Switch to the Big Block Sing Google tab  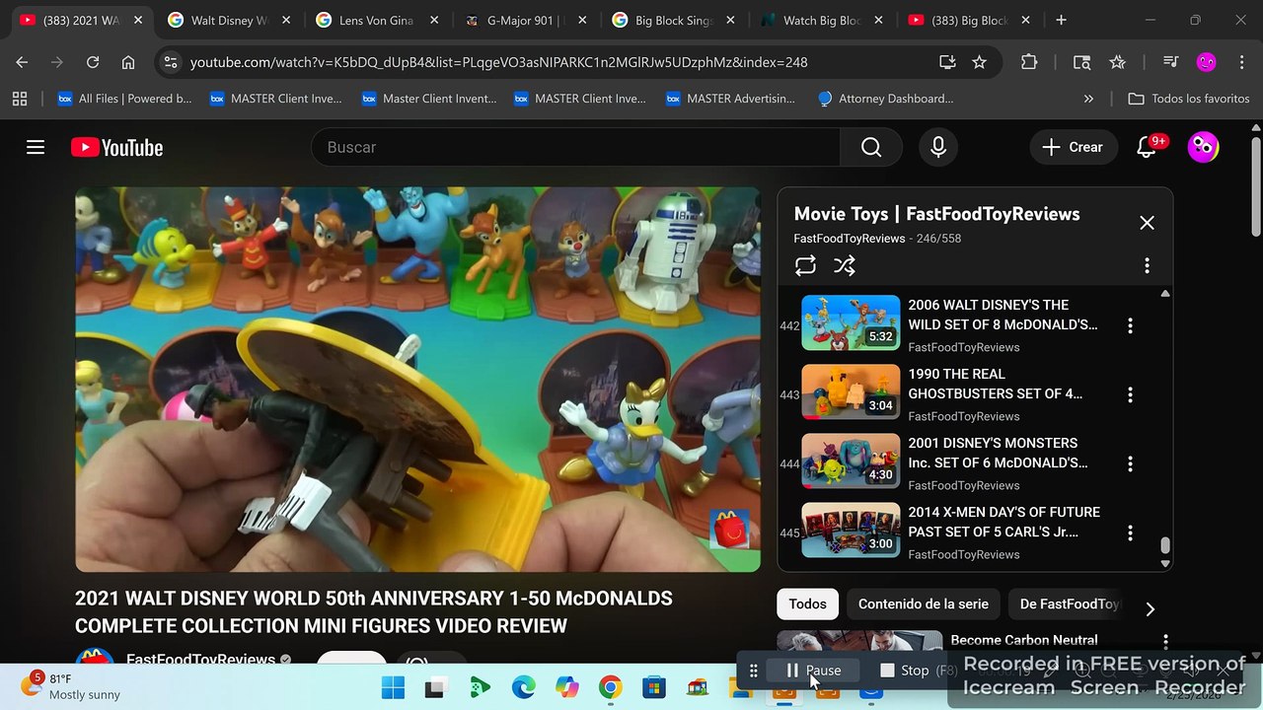pyautogui.click(x=671, y=20)
